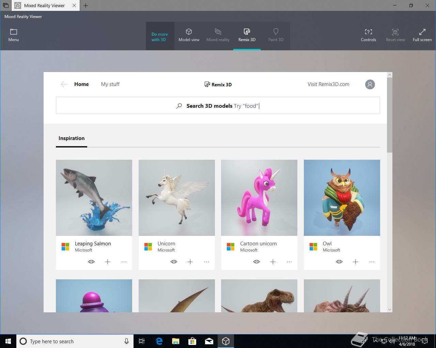Preview Leaping Salmon with eye icon
The width and height of the screenshot is (436, 348).
pyautogui.click(x=91, y=262)
